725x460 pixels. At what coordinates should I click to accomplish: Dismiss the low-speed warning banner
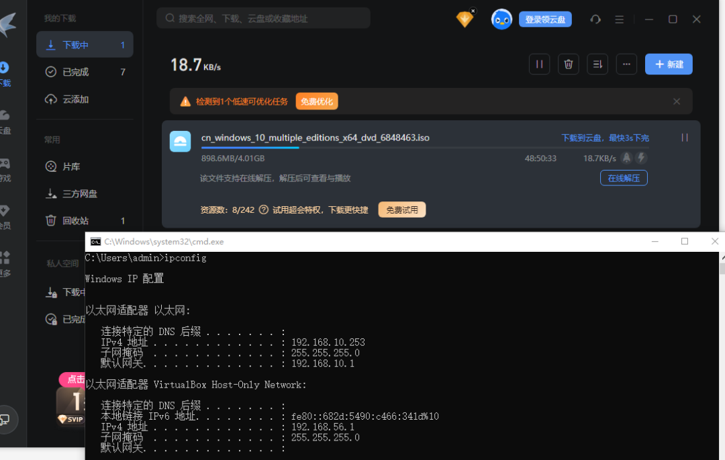pyautogui.click(x=677, y=101)
